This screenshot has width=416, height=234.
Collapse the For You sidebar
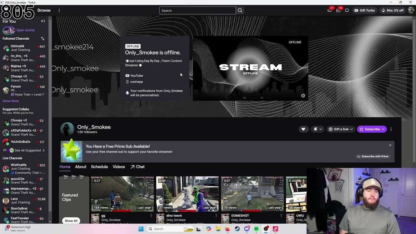coord(43,21)
